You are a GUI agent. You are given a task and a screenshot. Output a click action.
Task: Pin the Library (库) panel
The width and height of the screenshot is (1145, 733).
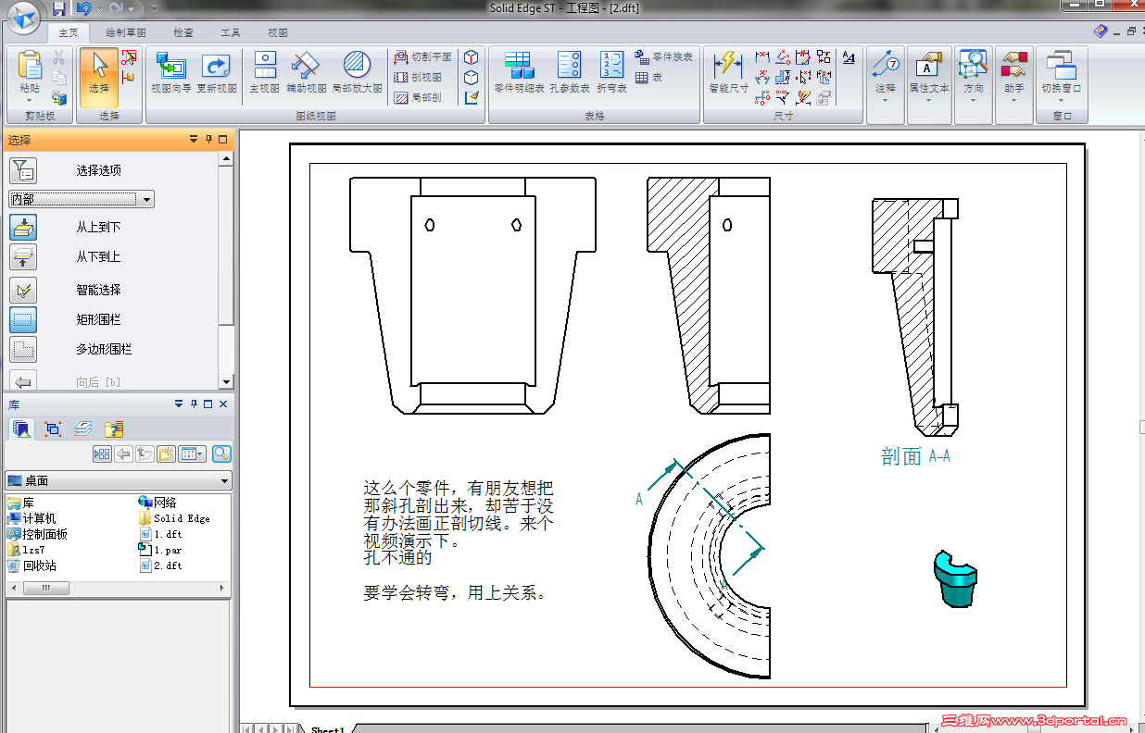(x=194, y=404)
